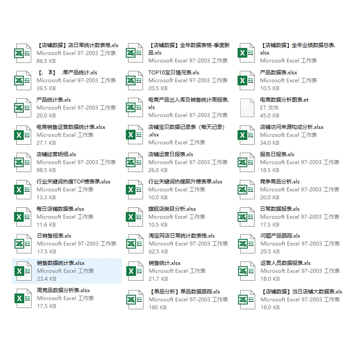This screenshot has width=352, height=352.
Task: Click the file name 竞争商品分析.xls
Action: (280, 182)
